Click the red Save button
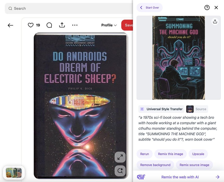The image size is (224, 182). coord(127,25)
